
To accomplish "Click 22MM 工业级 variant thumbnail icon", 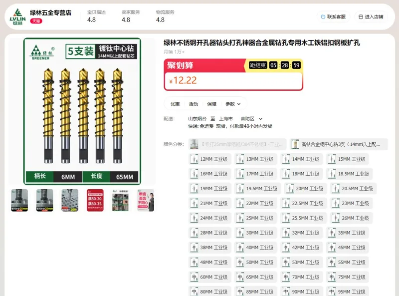I will point(240,203).
